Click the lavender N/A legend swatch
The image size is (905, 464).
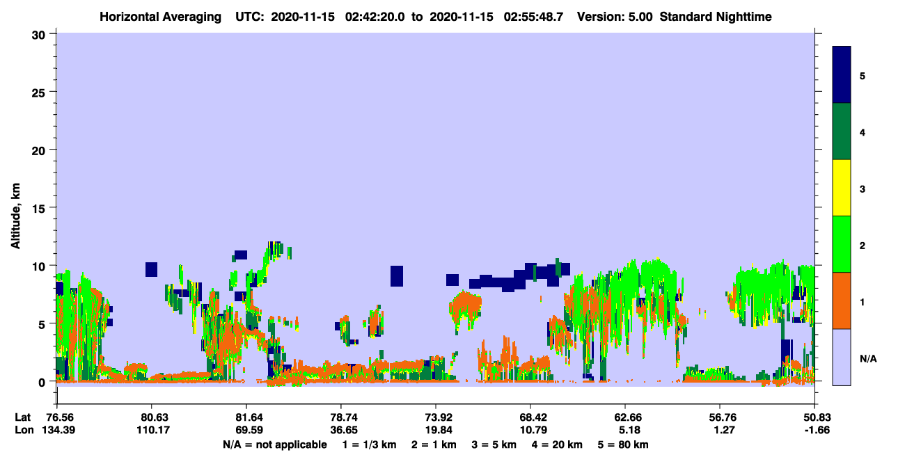tap(842, 357)
